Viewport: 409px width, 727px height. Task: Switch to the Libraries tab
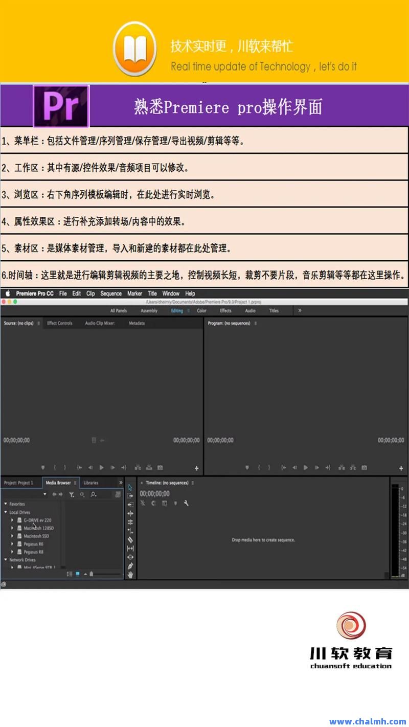click(91, 483)
